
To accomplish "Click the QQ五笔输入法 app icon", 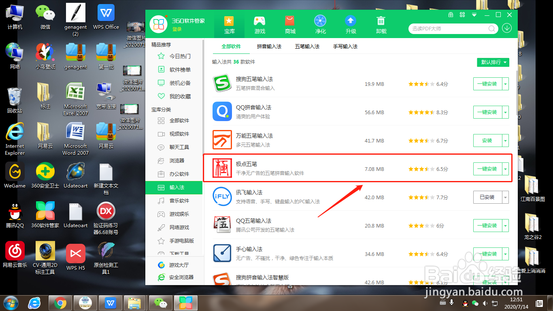I will point(222,225).
